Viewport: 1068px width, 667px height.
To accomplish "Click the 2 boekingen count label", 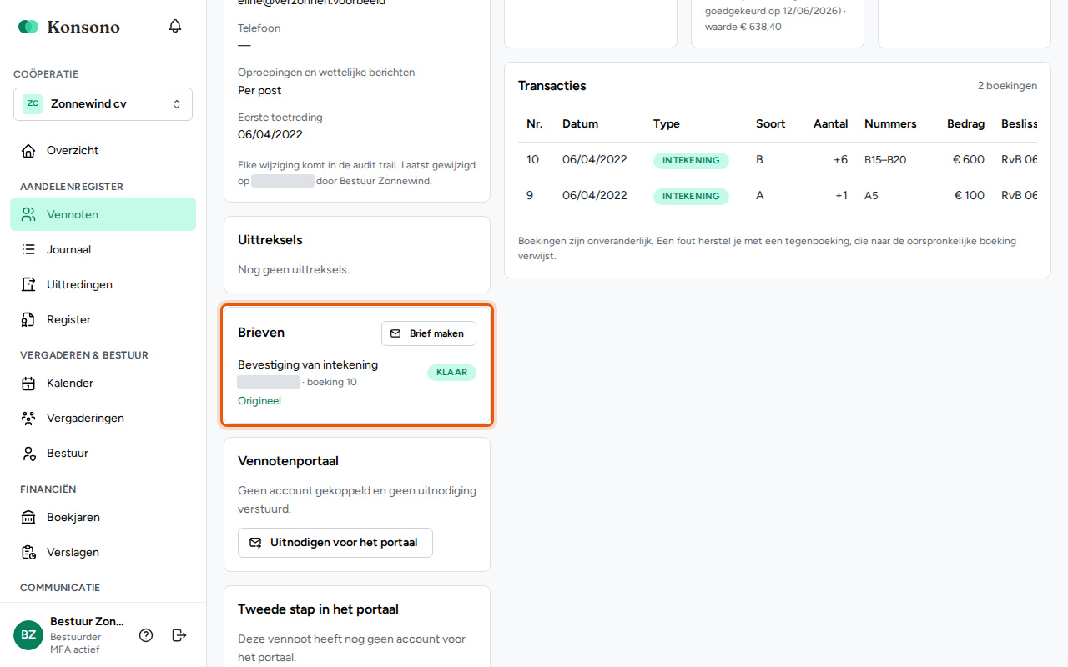I will (1007, 86).
